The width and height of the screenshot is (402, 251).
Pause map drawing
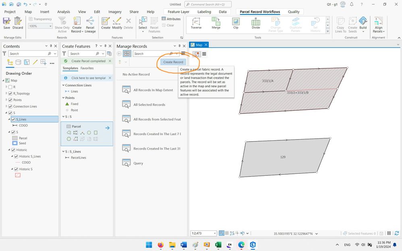389,233
